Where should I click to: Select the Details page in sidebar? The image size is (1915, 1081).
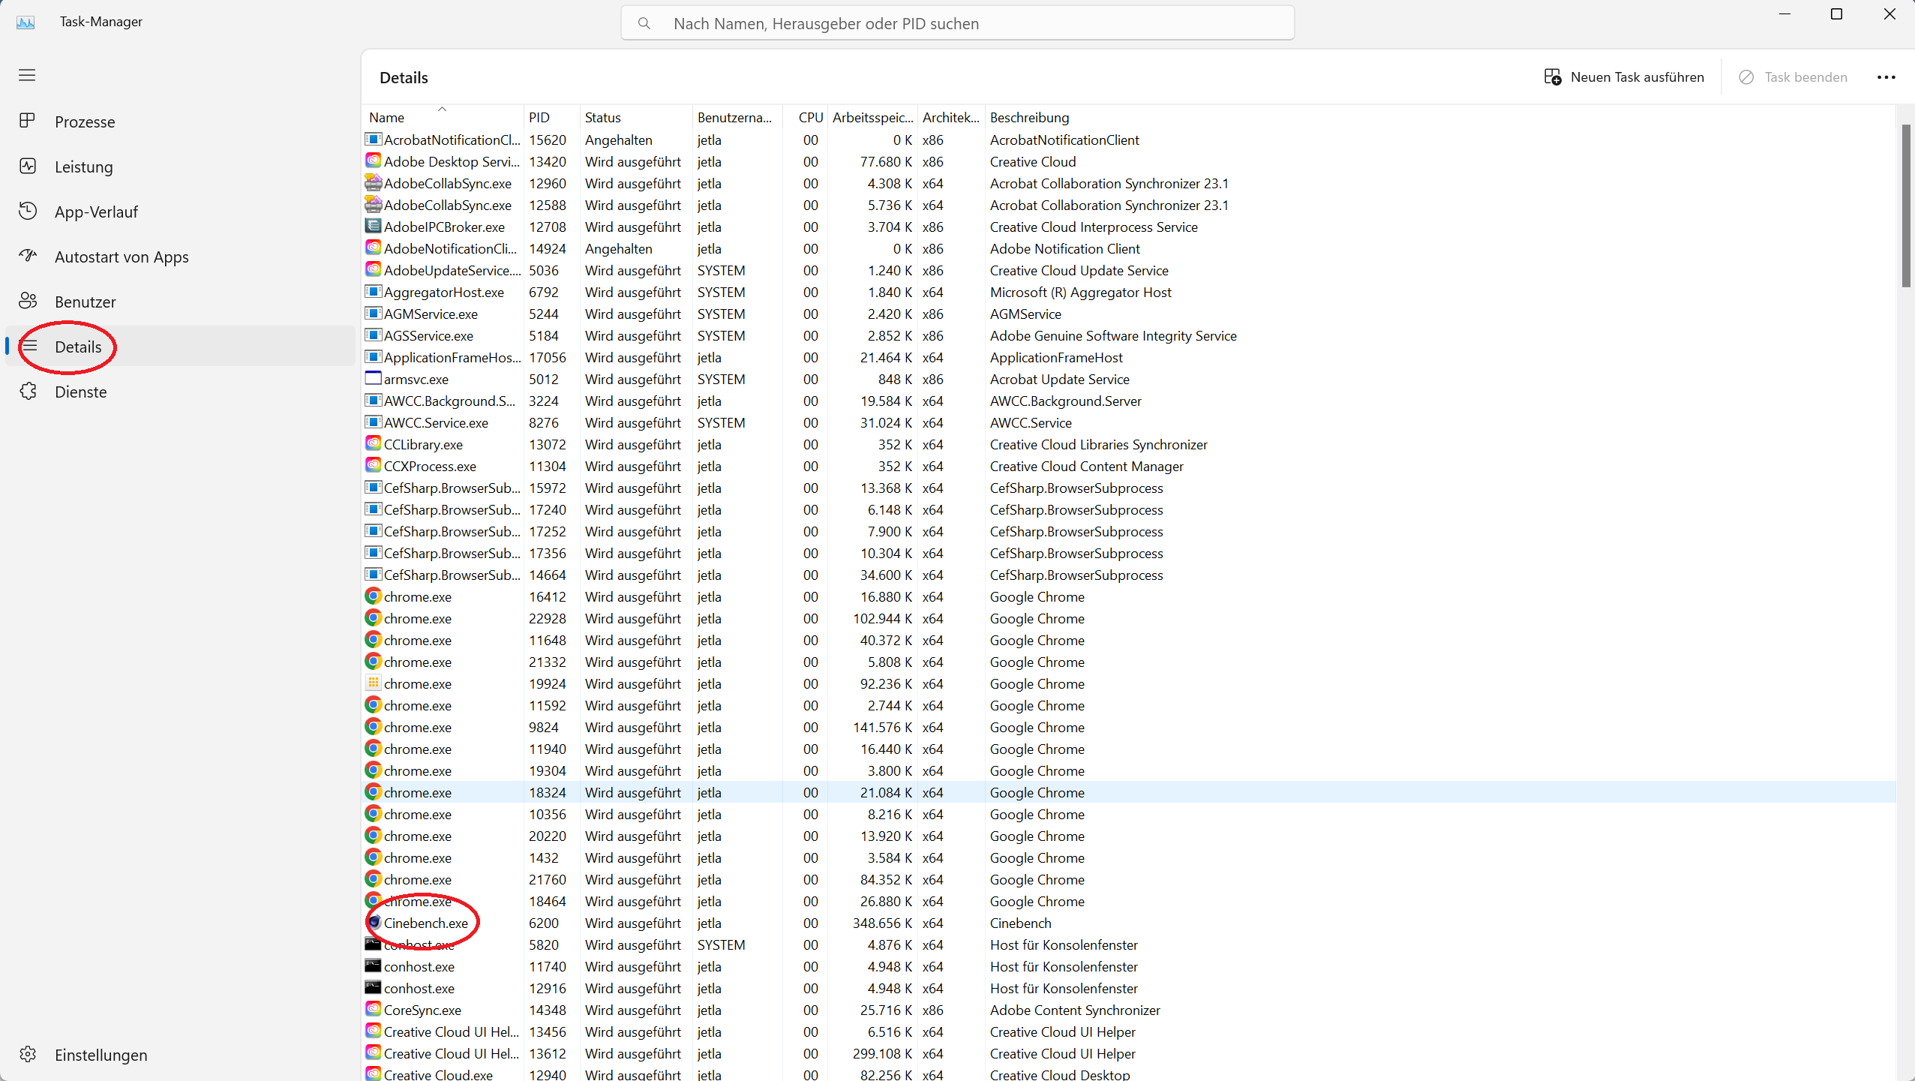[x=180, y=347]
